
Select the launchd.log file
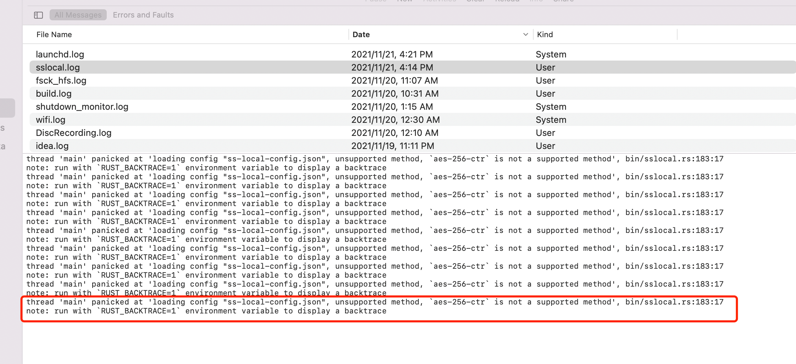[x=60, y=54]
